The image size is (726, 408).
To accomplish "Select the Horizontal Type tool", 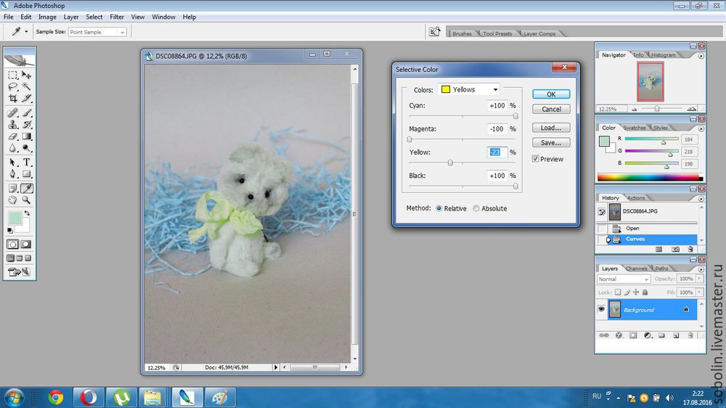I will pos(27,162).
